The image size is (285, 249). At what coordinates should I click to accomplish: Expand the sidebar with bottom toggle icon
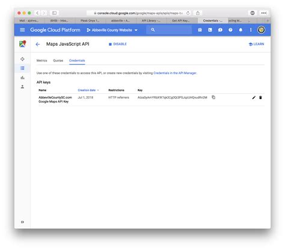point(22,222)
